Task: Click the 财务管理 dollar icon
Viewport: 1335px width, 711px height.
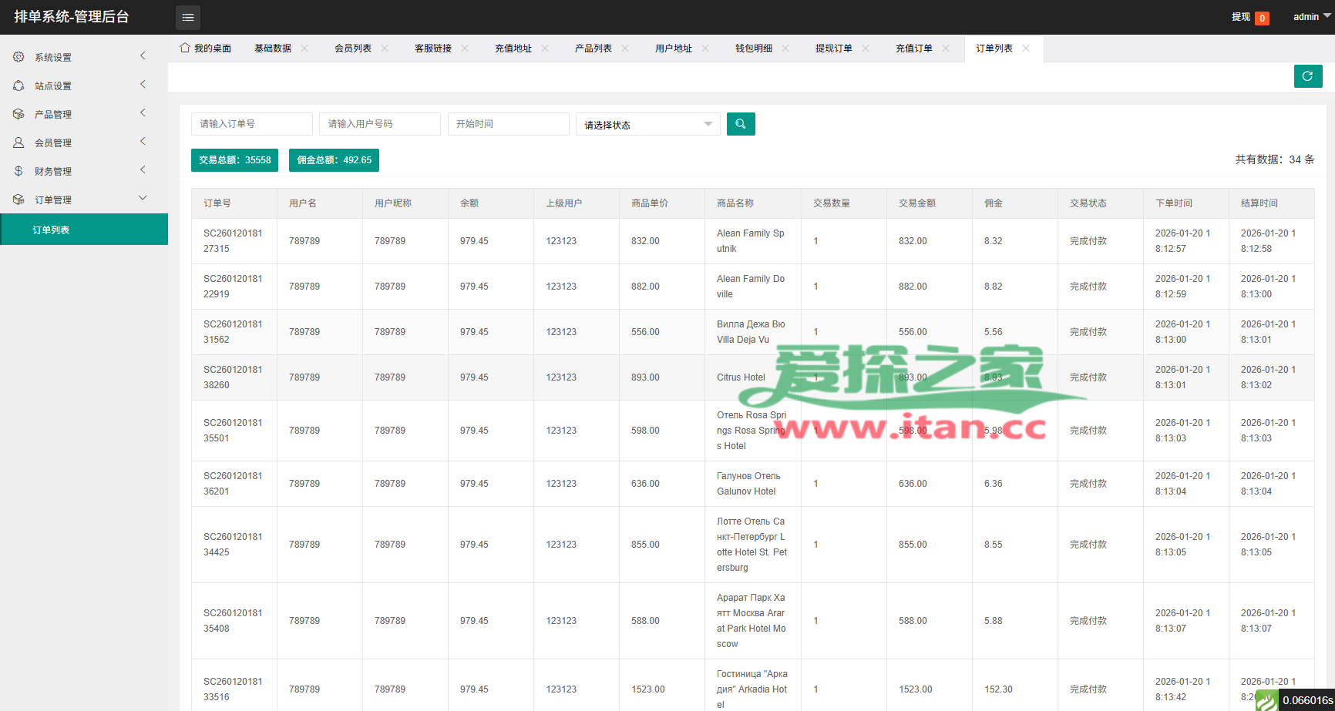Action: [x=18, y=171]
